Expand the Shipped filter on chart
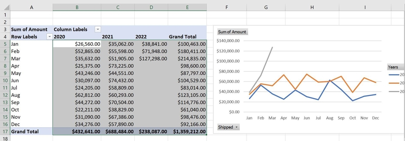405x141 pixels. tap(228, 127)
